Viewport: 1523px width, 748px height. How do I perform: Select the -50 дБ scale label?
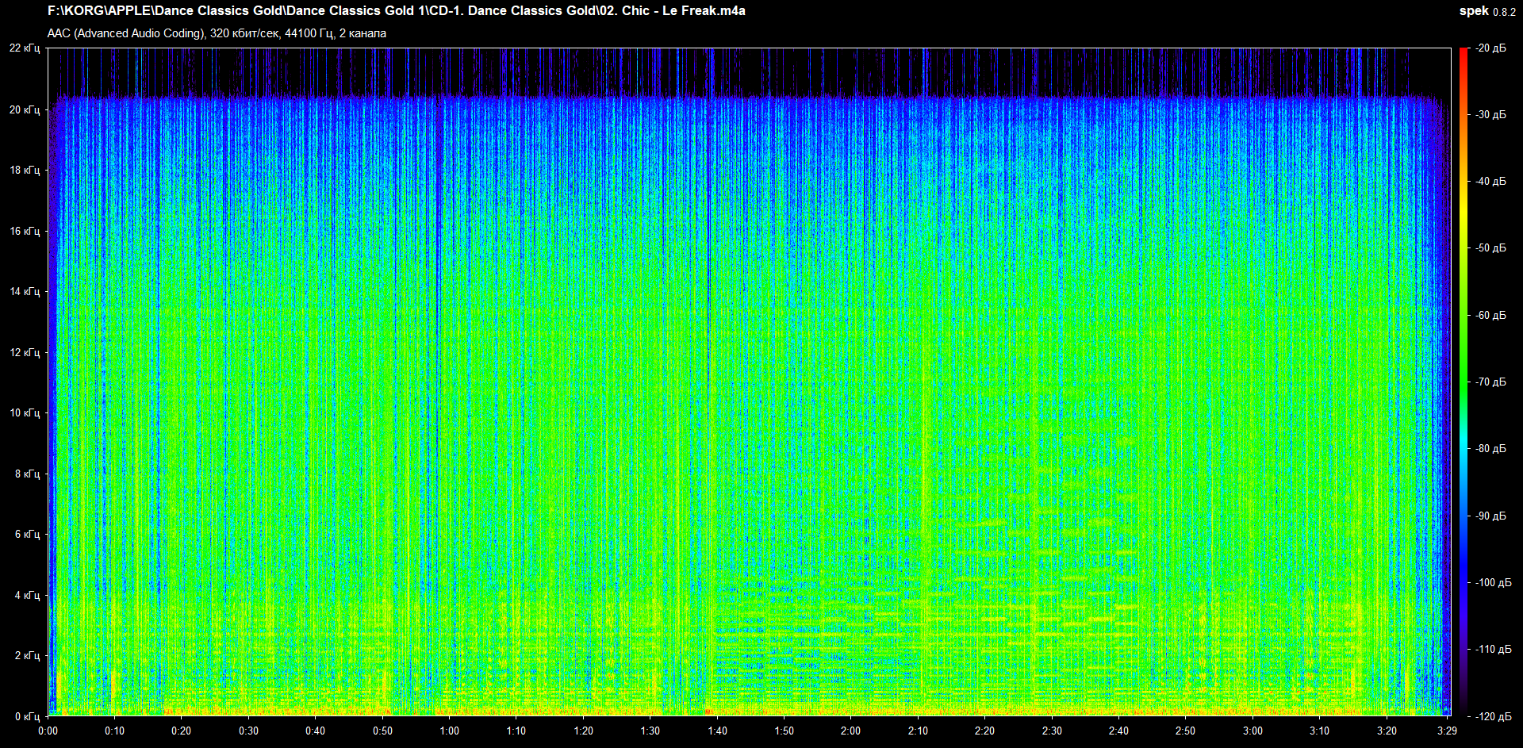pos(1490,248)
